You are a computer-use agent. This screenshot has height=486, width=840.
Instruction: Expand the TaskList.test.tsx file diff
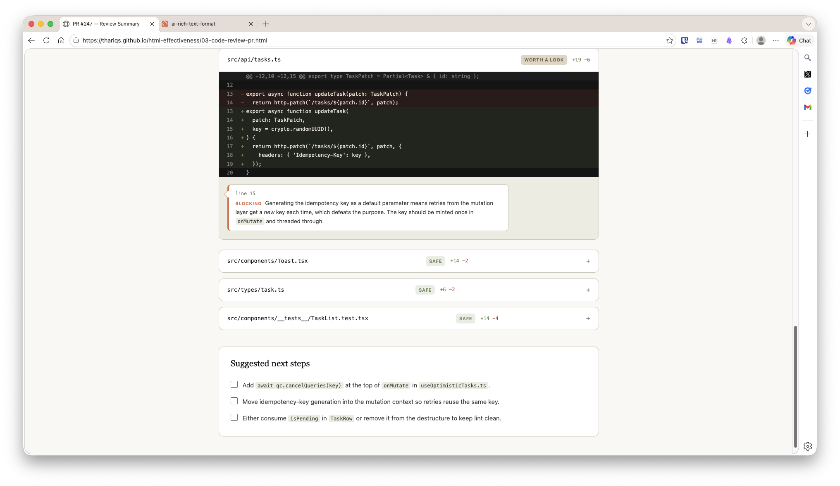(x=408, y=318)
